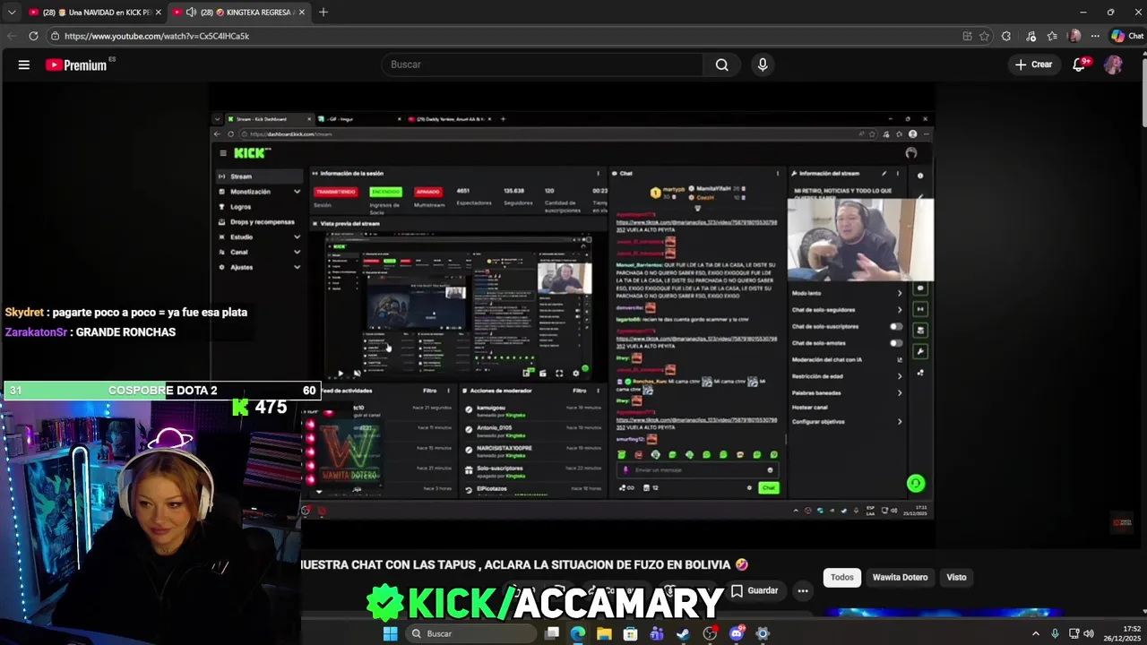Open the browser tab list dropdown

[12, 13]
